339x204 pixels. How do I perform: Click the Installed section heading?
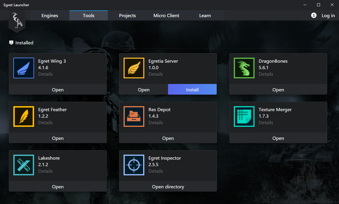click(x=24, y=43)
